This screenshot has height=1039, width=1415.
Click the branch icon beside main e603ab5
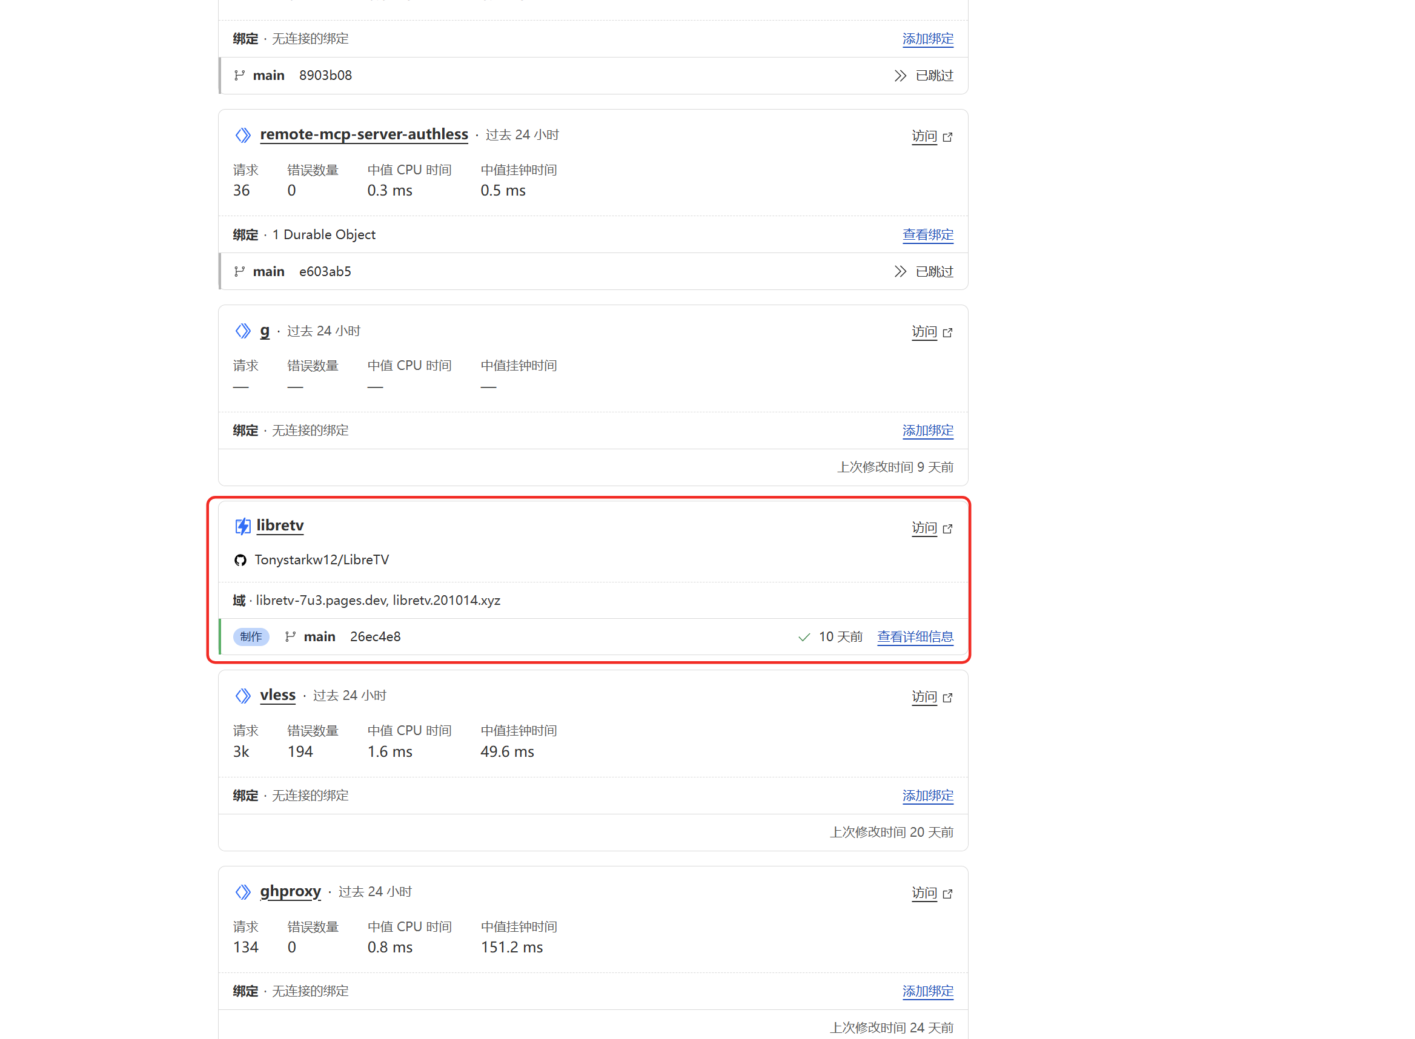pos(239,271)
